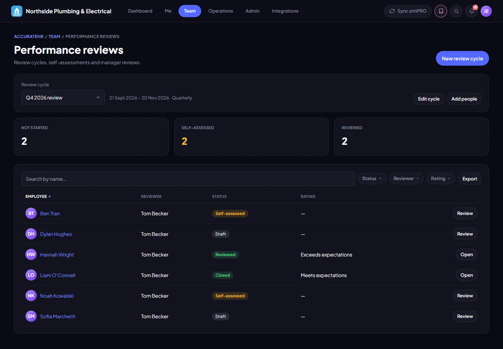
Task: Click the Northside Plumbing app logo icon
Action: pos(17,11)
